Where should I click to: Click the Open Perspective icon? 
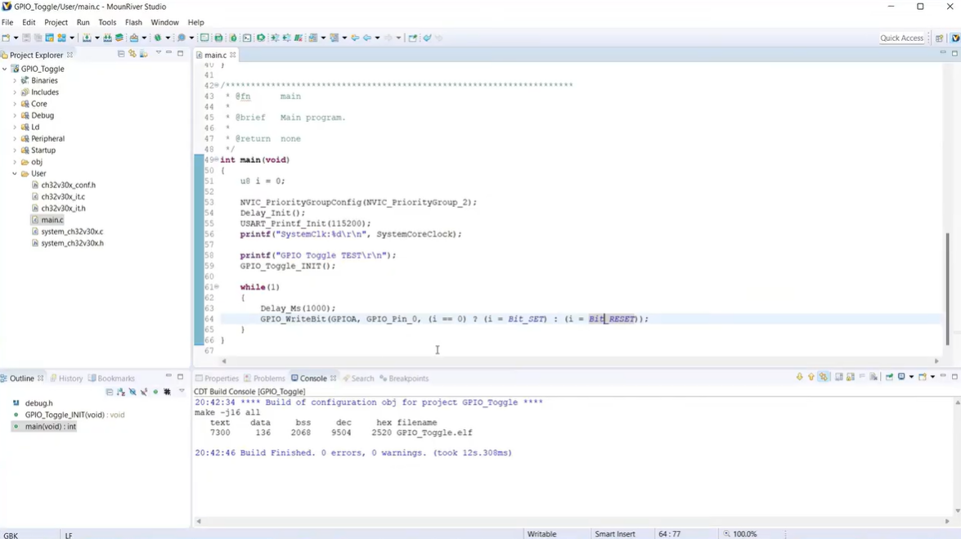[940, 38]
